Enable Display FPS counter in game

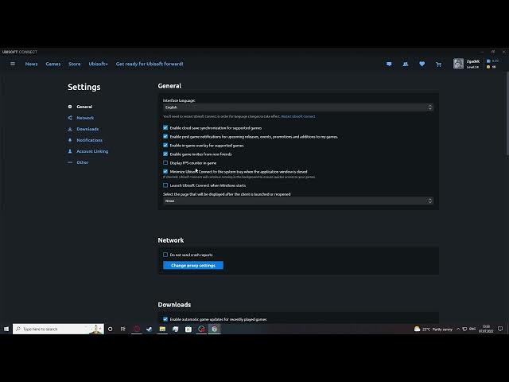coord(165,162)
